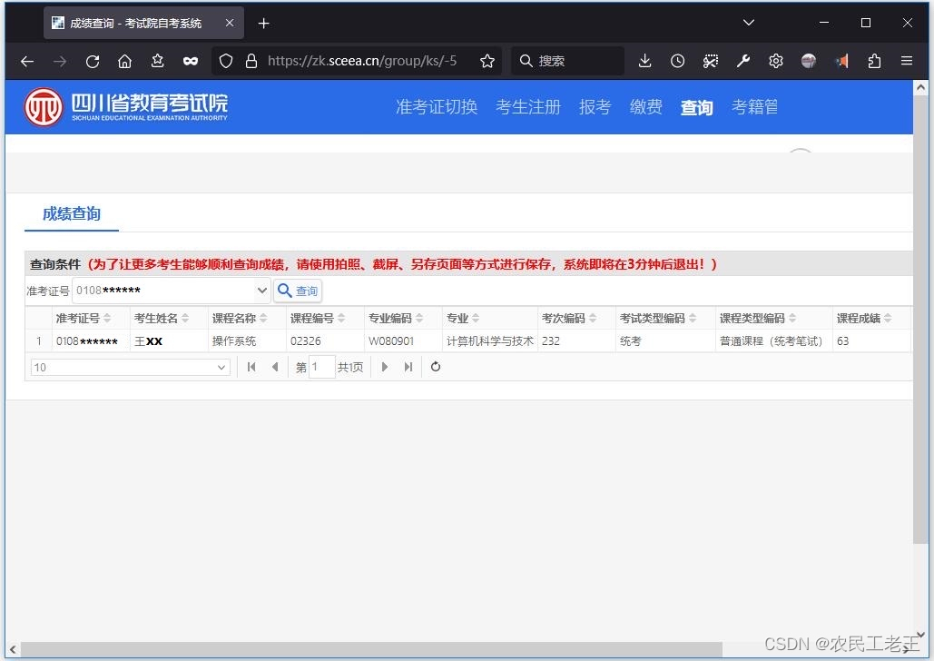Open the 报考 navigation menu

tap(595, 107)
